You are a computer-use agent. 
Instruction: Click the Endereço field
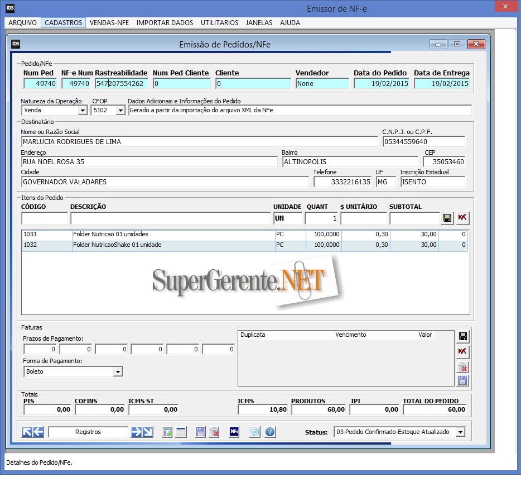[149, 162]
